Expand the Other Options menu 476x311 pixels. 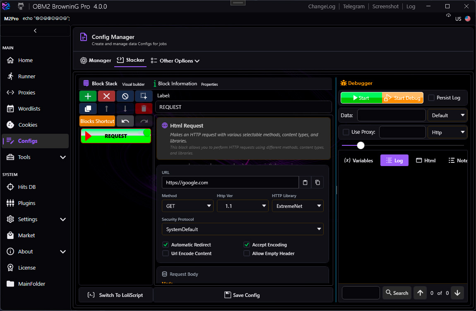(175, 61)
